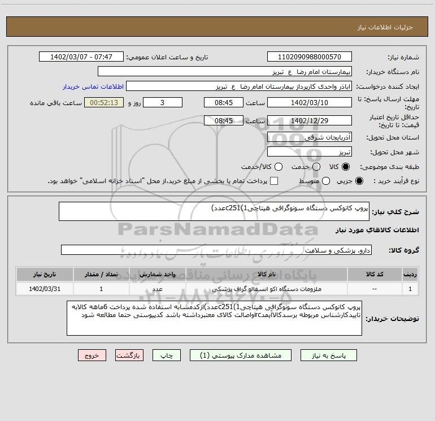Click the requester field اباذر واحدی
Image resolution: width=435 pixels, height=421 pixels.
(239, 86)
